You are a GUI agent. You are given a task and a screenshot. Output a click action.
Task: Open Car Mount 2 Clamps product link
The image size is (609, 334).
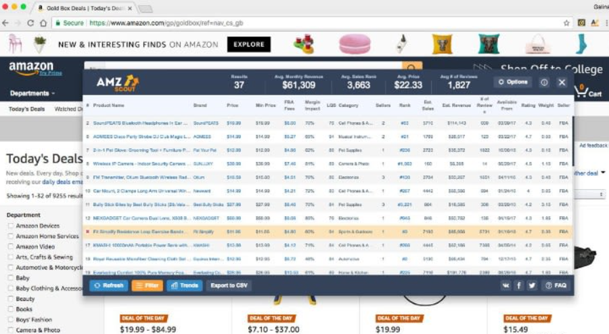pyautogui.click(x=141, y=191)
